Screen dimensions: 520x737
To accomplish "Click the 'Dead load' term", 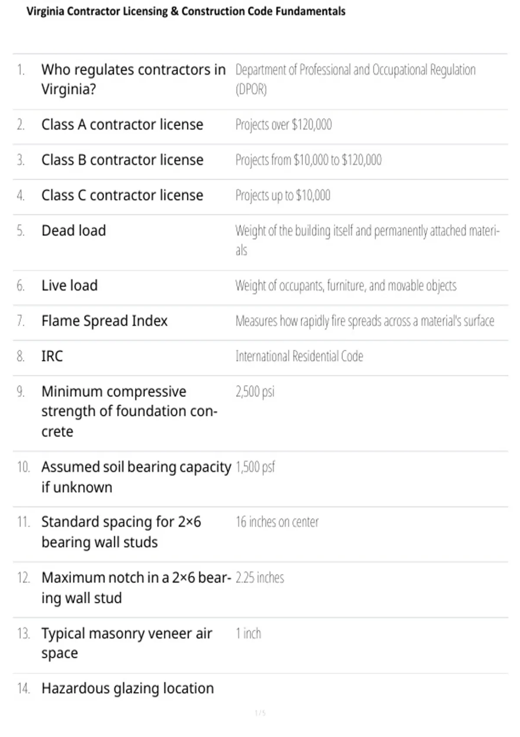I will coord(74,231).
